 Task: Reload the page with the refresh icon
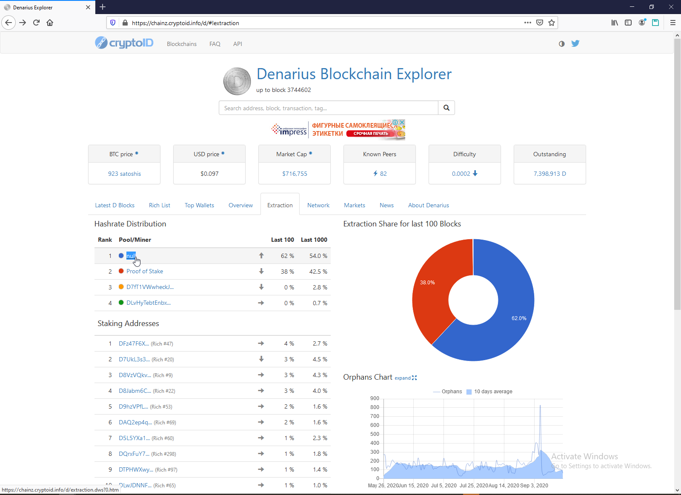coord(37,23)
